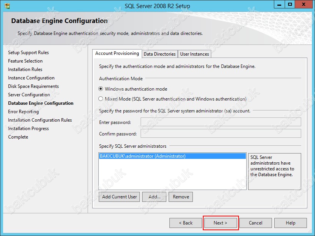
Task: Open the User Instances tab
Action: 194,54
